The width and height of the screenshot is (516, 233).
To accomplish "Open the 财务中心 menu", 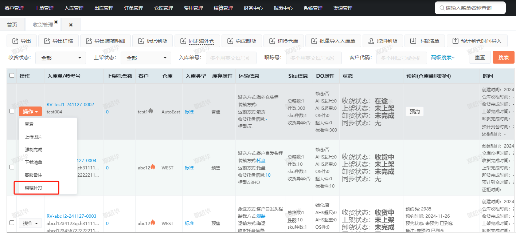I will 253,8.
